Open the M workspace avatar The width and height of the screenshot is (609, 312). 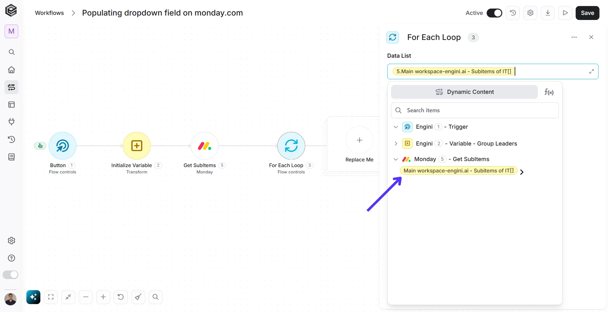(11, 31)
